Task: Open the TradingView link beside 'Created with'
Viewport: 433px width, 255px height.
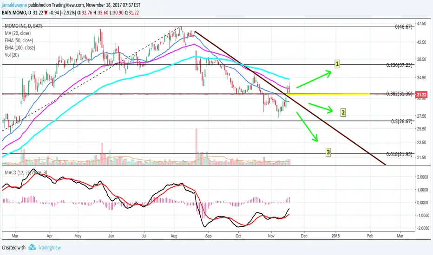Action: coord(49,248)
